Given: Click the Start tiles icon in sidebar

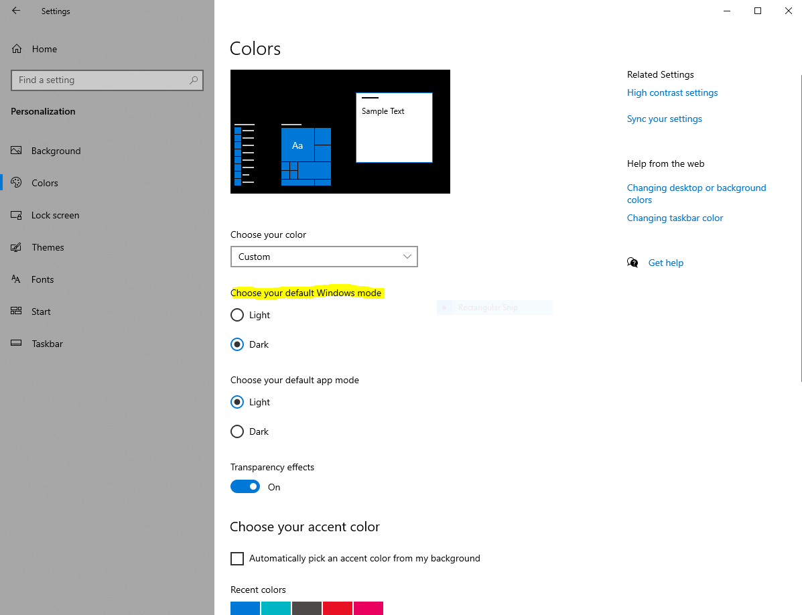Looking at the screenshot, I should tap(16, 311).
